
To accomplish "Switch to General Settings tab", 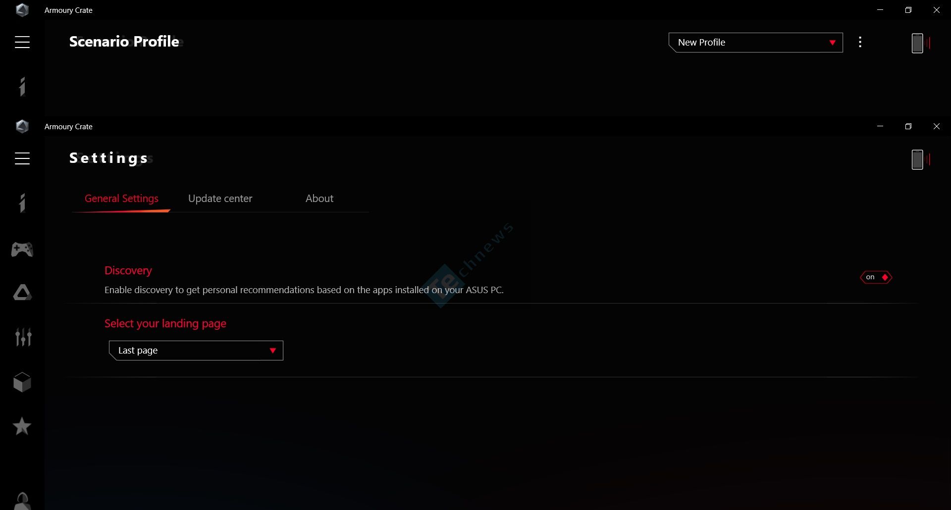I will pos(121,199).
